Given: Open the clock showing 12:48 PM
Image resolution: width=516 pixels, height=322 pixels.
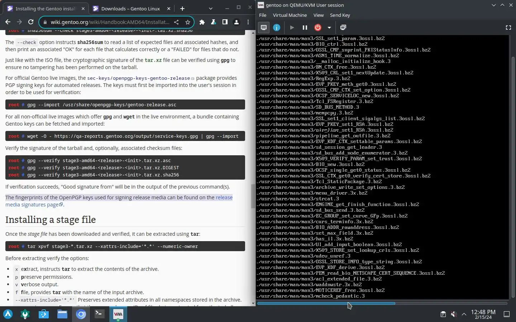Looking at the screenshot, I should tap(483, 314).
